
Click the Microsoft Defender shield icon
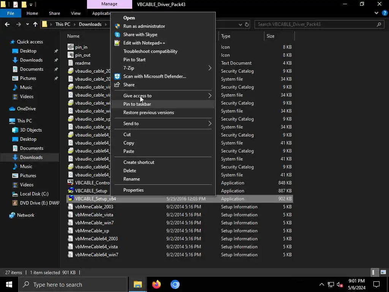coord(117,76)
